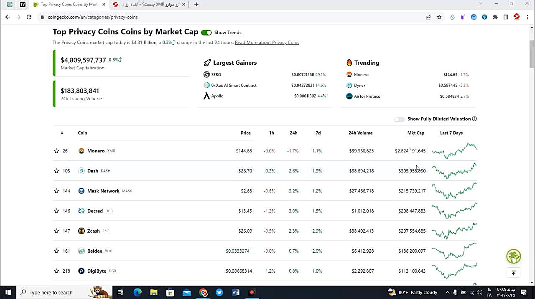
Task: Star DigiByte as favorite
Action: coord(56,271)
